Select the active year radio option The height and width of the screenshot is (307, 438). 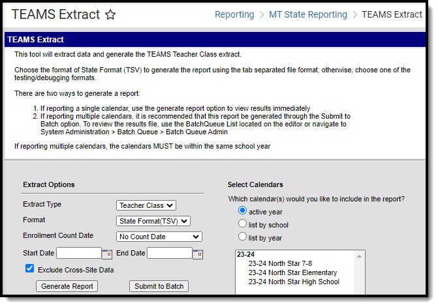[x=242, y=211]
